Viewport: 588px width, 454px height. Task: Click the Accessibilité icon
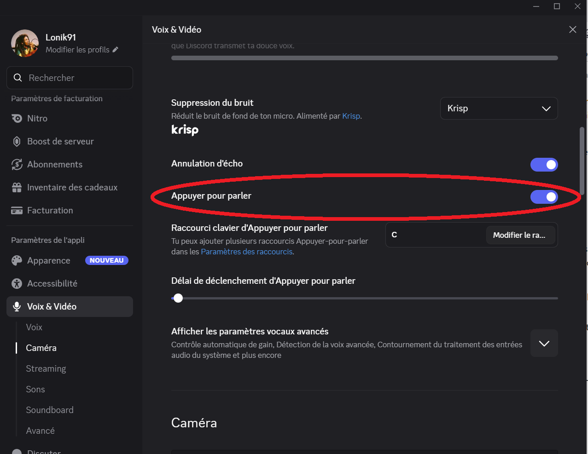pos(17,283)
